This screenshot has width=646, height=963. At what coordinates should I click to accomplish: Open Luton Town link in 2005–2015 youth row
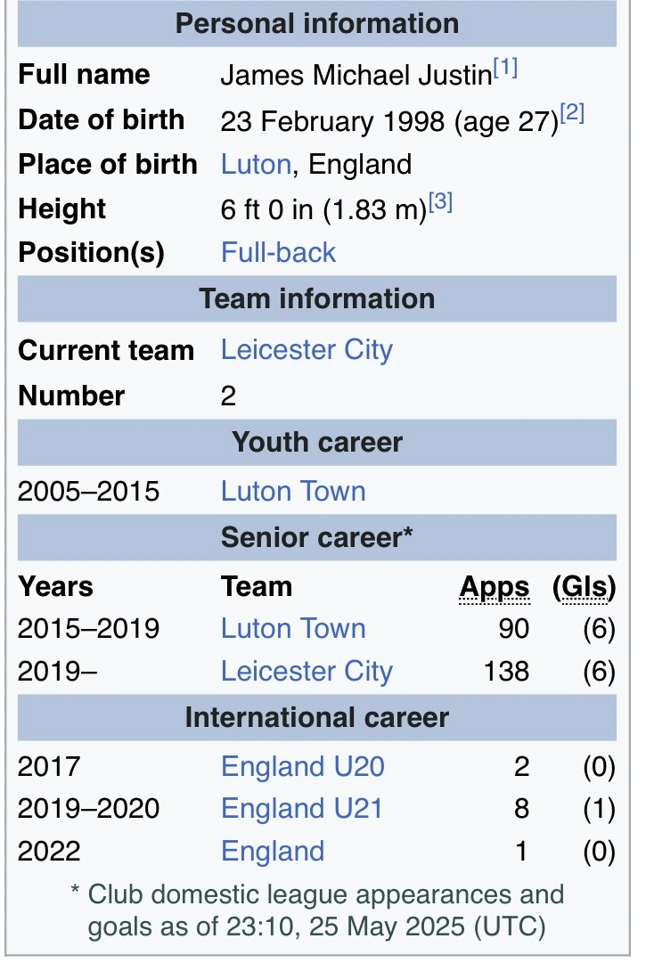pyautogui.click(x=293, y=491)
